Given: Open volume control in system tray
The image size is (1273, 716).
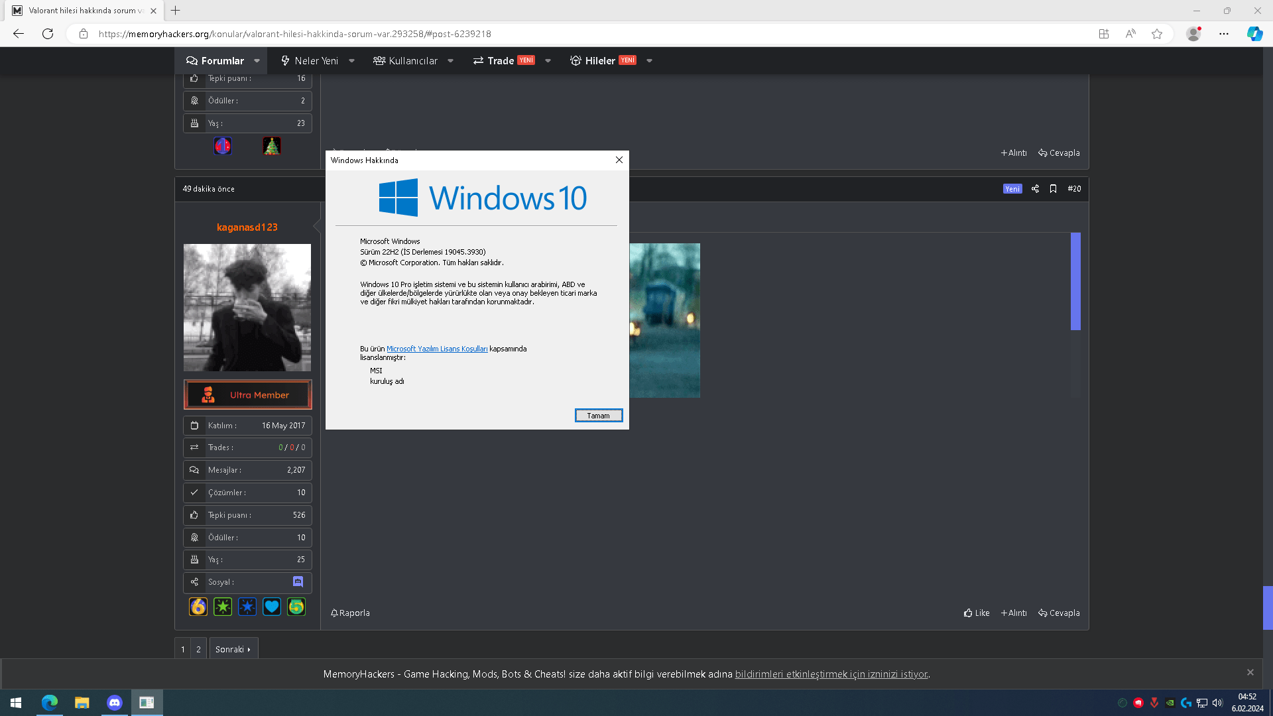Looking at the screenshot, I should [1217, 703].
